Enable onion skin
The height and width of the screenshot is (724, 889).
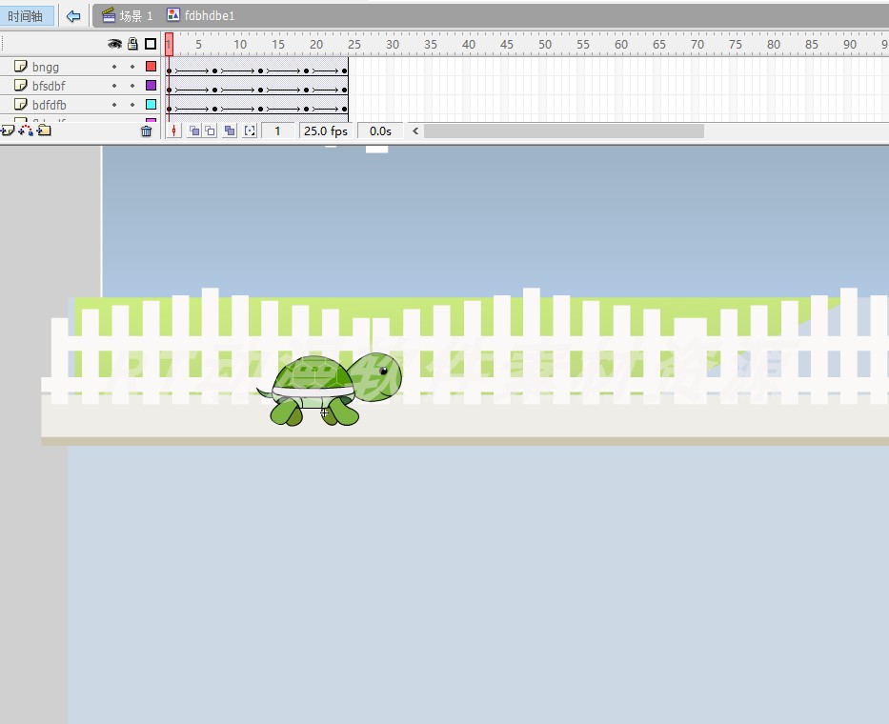[193, 131]
